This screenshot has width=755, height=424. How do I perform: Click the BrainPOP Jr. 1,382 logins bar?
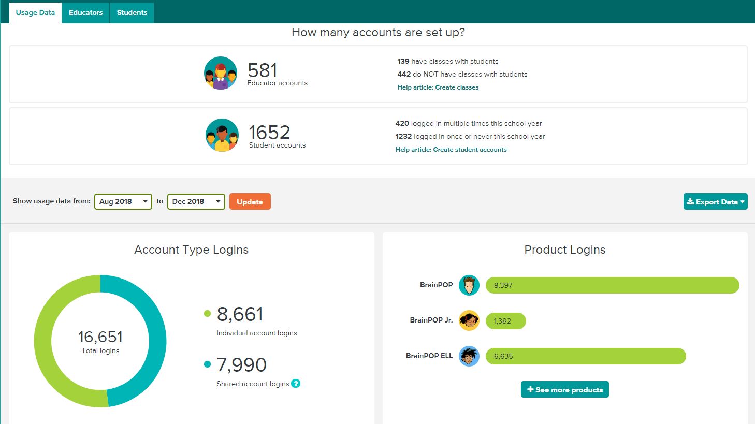coord(505,321)
